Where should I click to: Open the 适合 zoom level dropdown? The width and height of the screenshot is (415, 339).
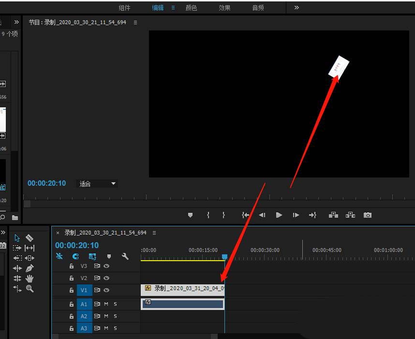98,184
